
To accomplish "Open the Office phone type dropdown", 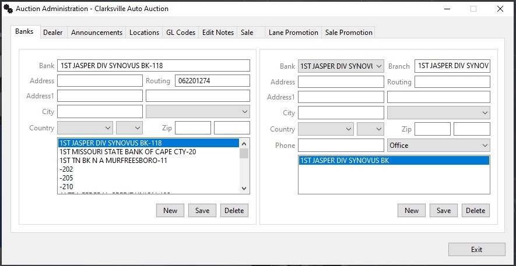I will [438, 145].
